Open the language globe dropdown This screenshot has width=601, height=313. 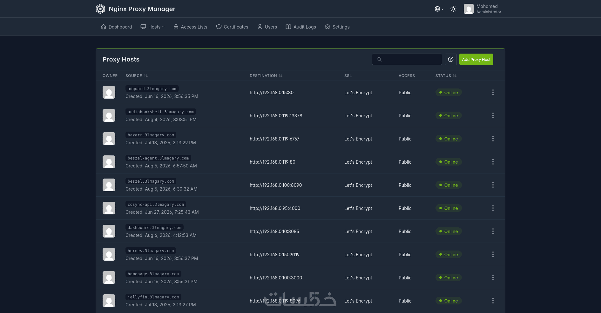pos(439,9)
